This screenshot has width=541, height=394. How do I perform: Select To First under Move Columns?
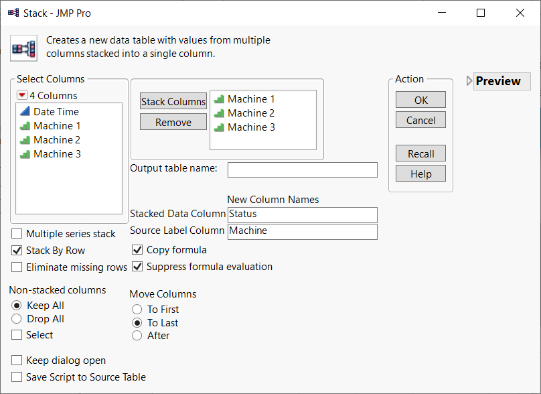[x=137, y=310]
